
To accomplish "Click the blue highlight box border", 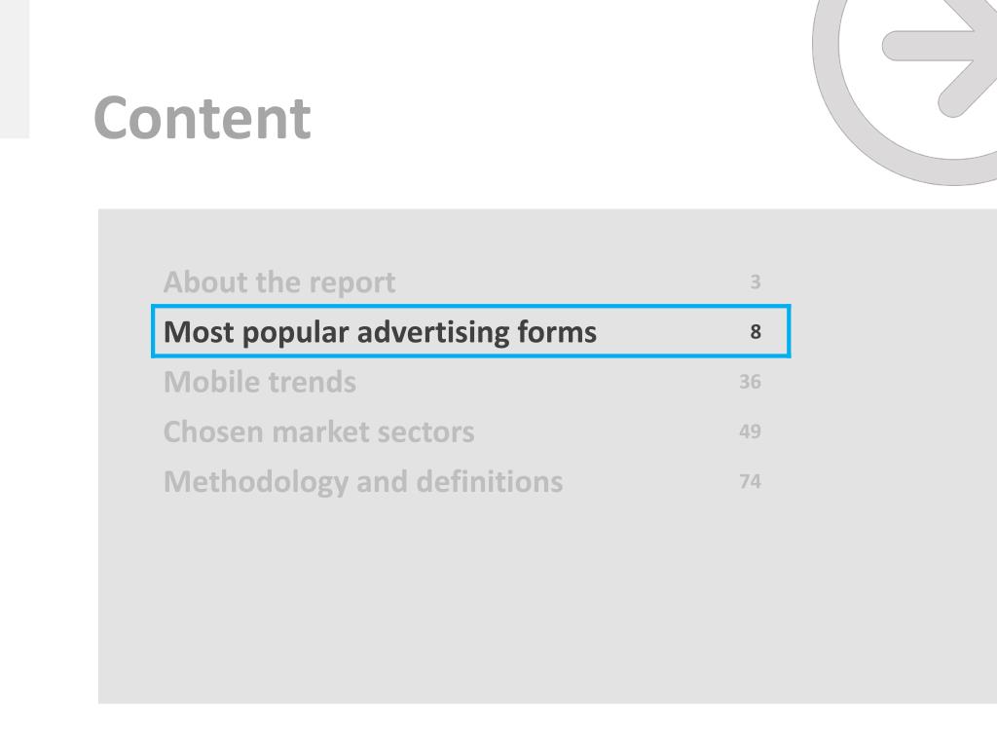I will point(470,307).
